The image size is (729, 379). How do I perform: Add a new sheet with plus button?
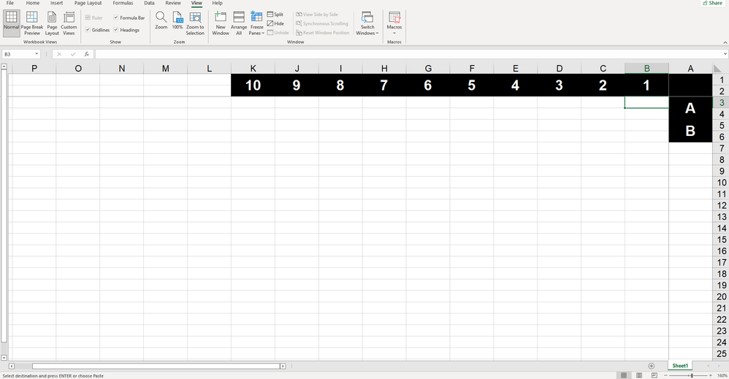point(652,366)
